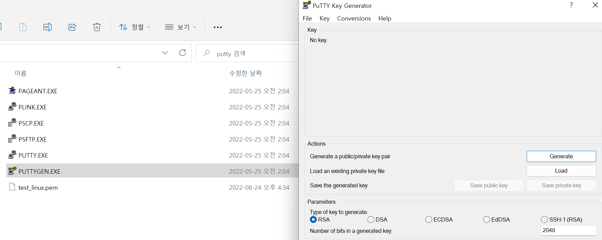Open the Help menu in PuTTYgen
The height and width of the screenshot is (240, 602).
[385, 18]
